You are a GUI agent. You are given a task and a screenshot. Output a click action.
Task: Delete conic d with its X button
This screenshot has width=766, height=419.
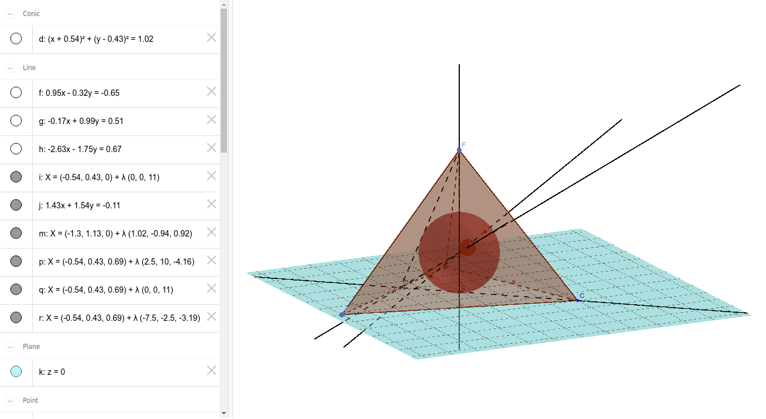click(211, 37)
